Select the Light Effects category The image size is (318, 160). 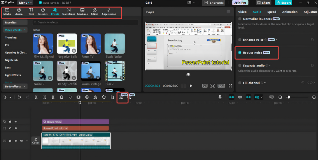(x=13, y=75)
